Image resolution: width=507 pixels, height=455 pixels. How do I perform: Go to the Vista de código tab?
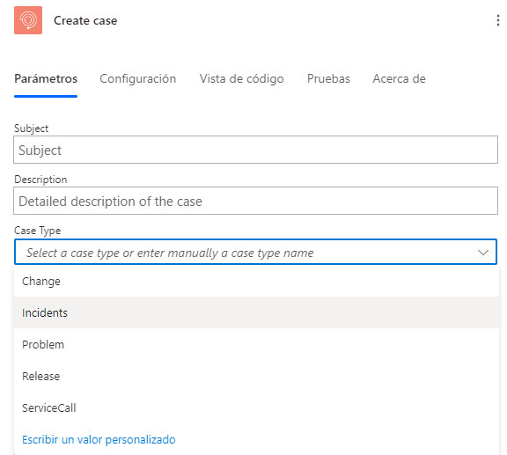pos(241,79)
